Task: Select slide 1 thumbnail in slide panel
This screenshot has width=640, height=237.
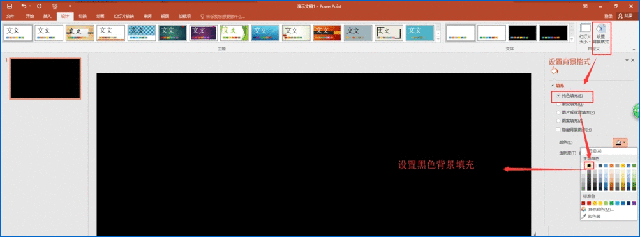Action: point(45,79)
